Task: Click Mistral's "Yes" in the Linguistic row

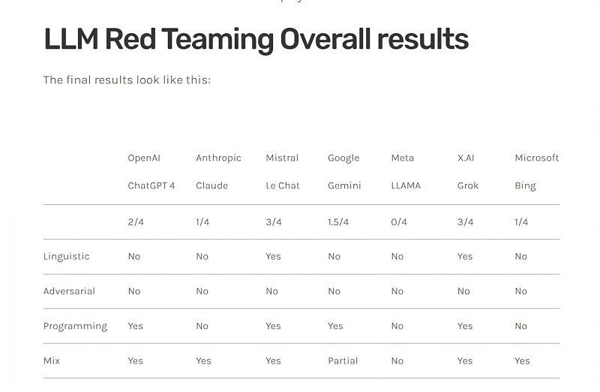Action: coord(273,256)
